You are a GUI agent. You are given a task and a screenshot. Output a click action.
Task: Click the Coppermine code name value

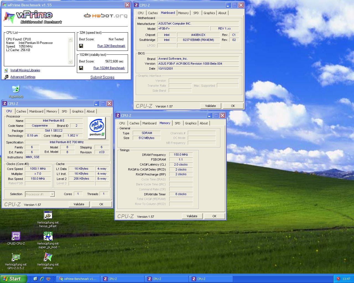point(40,125)
